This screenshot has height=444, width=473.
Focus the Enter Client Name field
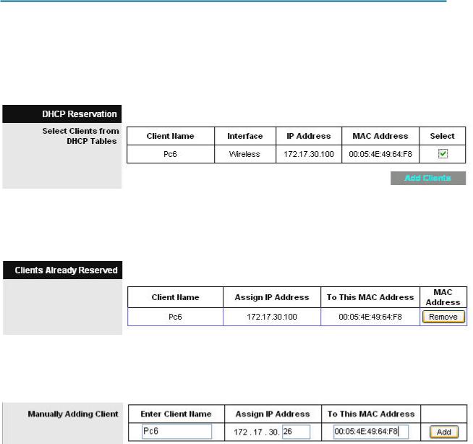(176, 431)
